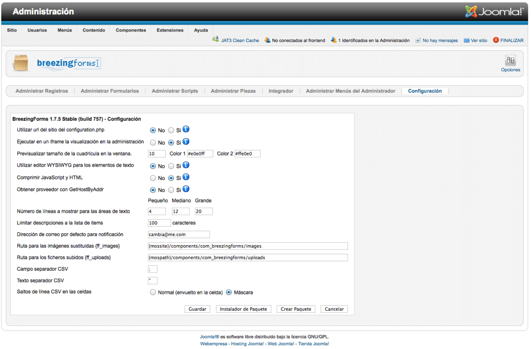Click the JAT3 Clean Cache icon
531x349 pixels.
(x=215, y=40)
